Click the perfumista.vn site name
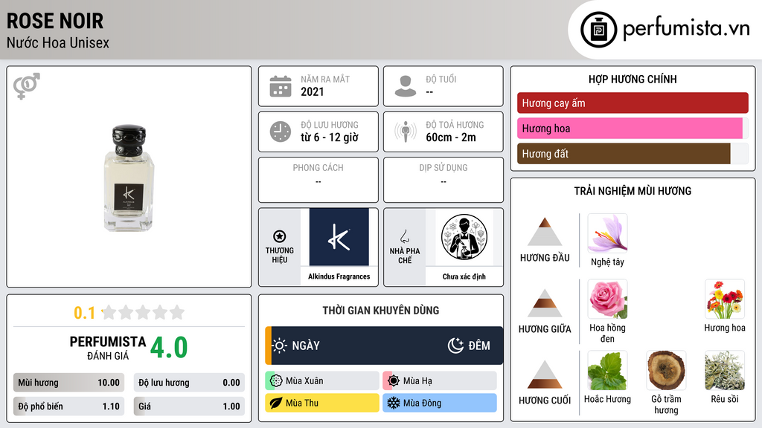 [x=686, y=29]
